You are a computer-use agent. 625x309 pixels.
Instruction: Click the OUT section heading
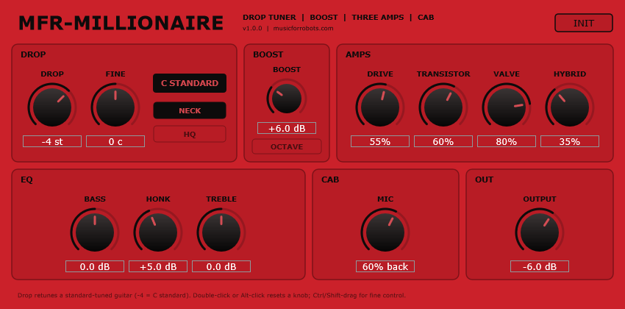click(x=485, y=180)
